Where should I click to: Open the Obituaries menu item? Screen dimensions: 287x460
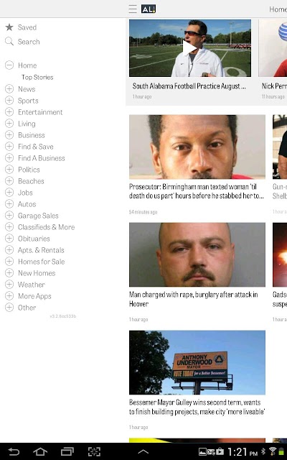point(34,239)
